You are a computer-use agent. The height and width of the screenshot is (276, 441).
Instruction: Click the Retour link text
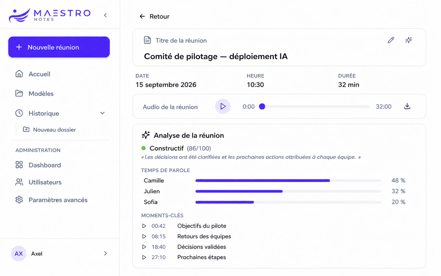click(159, 17)
